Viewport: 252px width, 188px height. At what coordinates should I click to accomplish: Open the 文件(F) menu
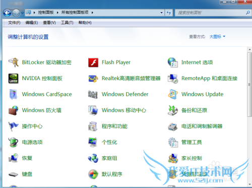coord(14,23)
